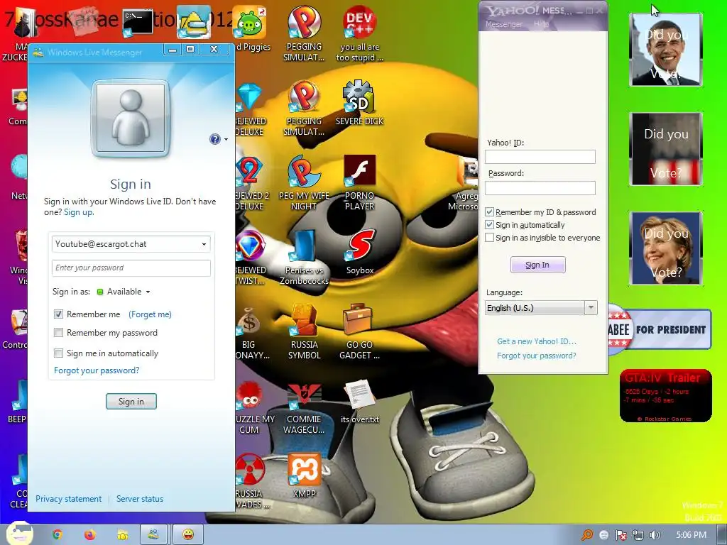Click the Hillary Did you Vote gadget
727x545 pixels.
coord(665,248)
